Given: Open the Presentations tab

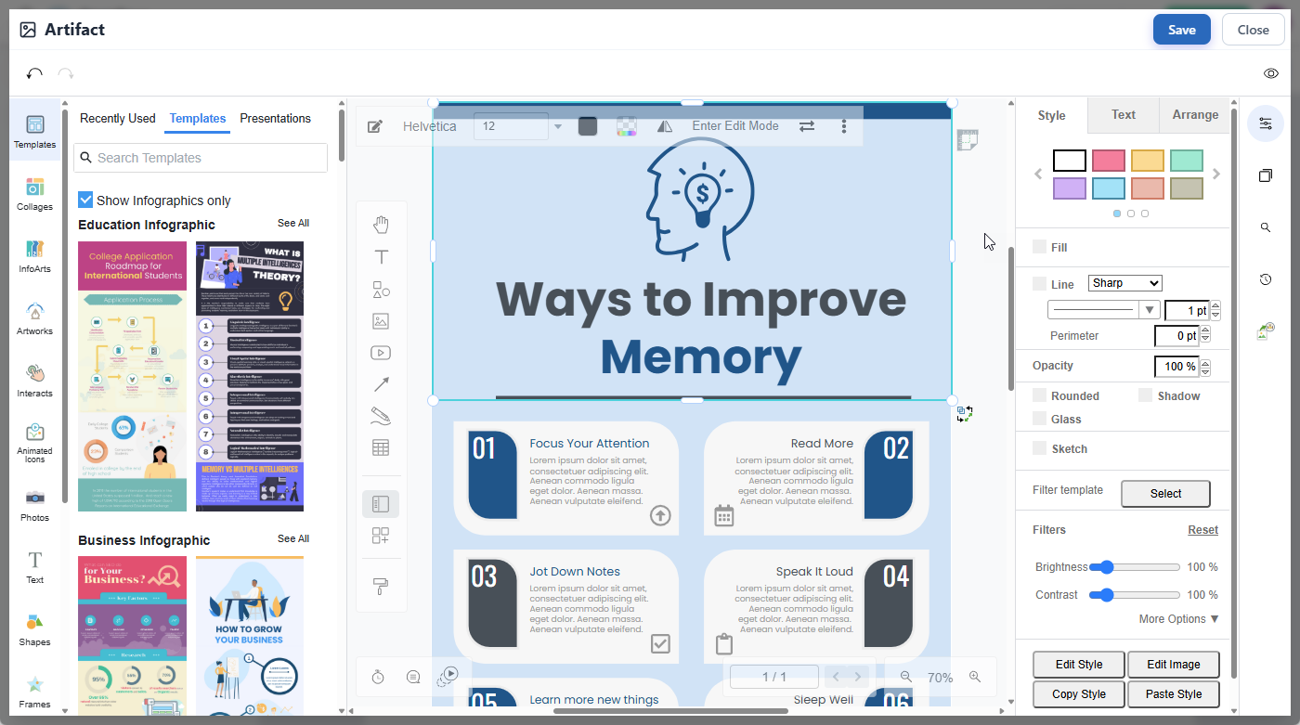Looking at the screenshot, I should pos(276,118).
